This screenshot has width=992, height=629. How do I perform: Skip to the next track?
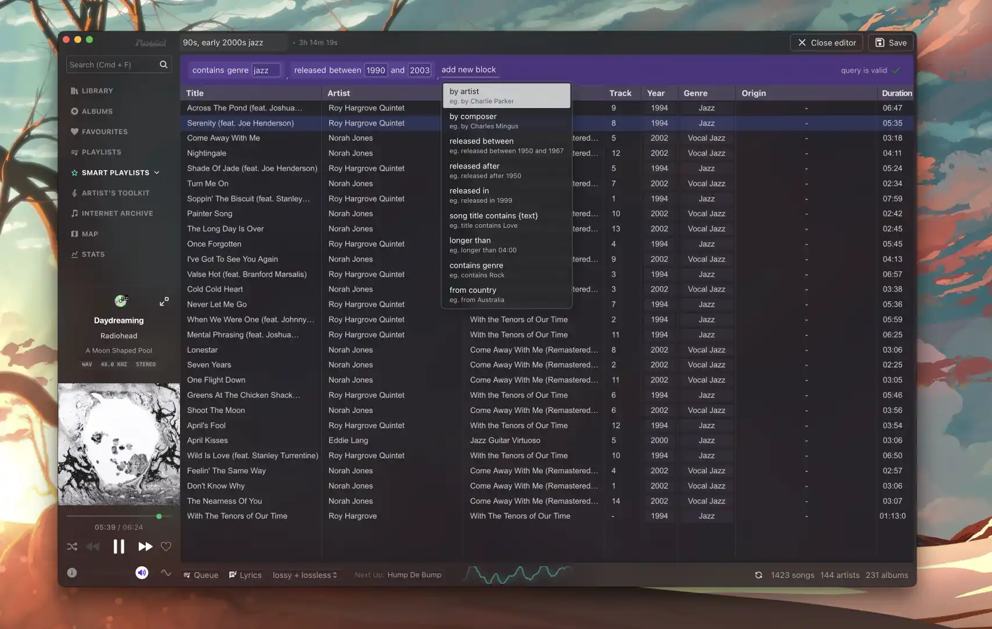pyautogui.click(x=145, y=547)
